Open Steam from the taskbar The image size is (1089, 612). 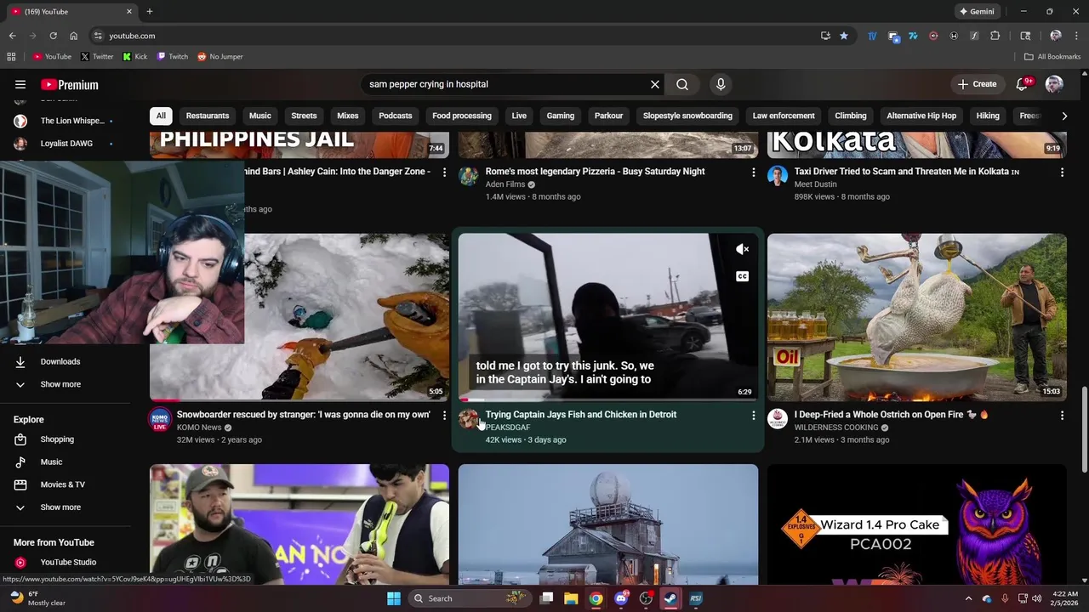(670, 598)
